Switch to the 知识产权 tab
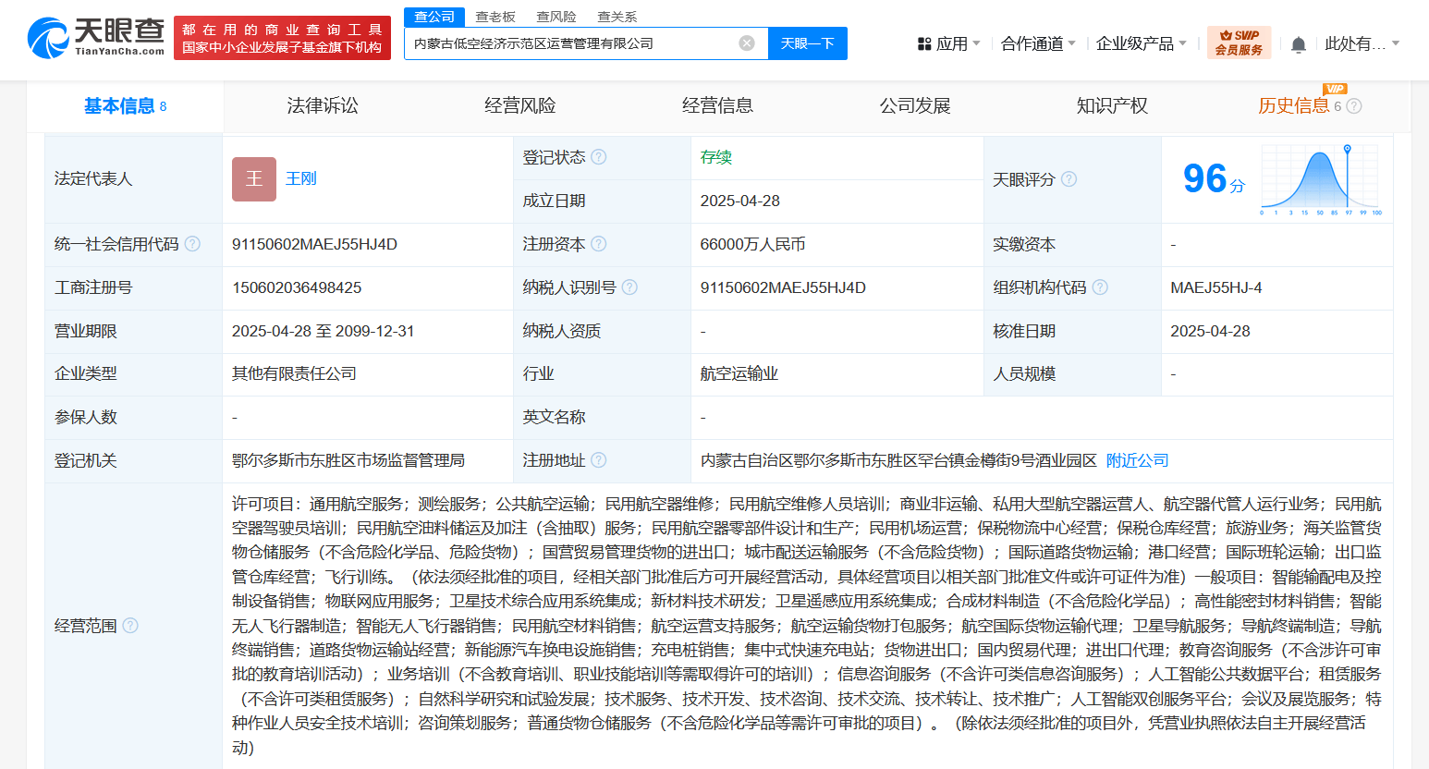1429x769 pixels. (1112, 105)
